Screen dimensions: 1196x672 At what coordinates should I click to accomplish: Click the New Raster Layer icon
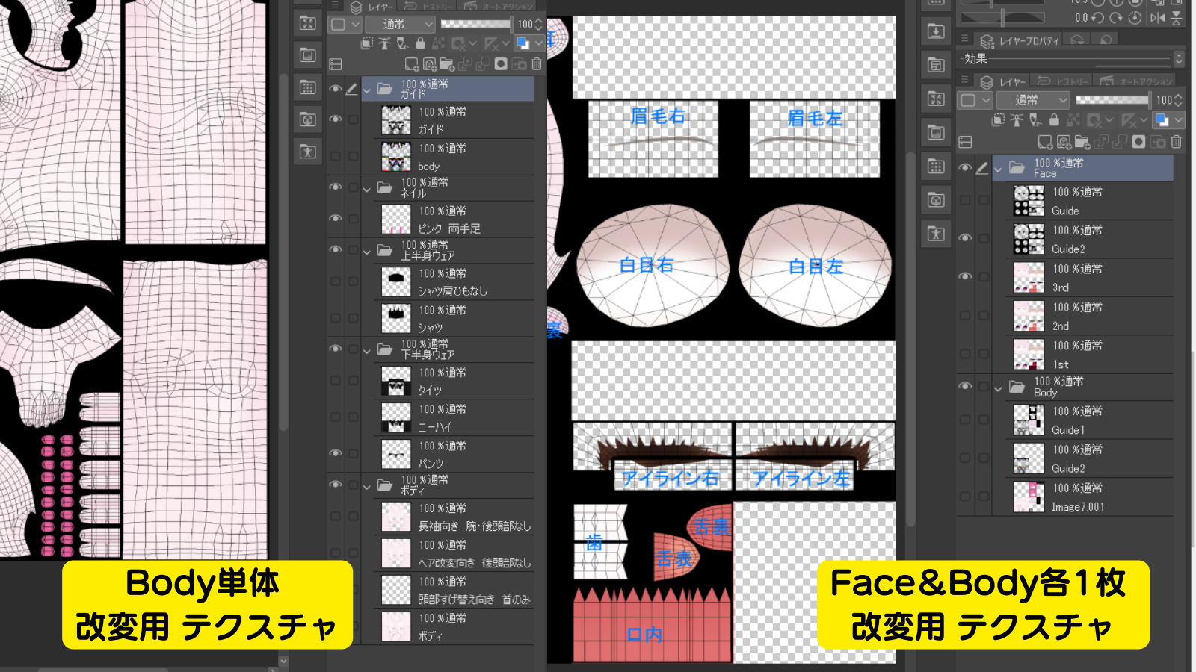(x=413, y=64)
